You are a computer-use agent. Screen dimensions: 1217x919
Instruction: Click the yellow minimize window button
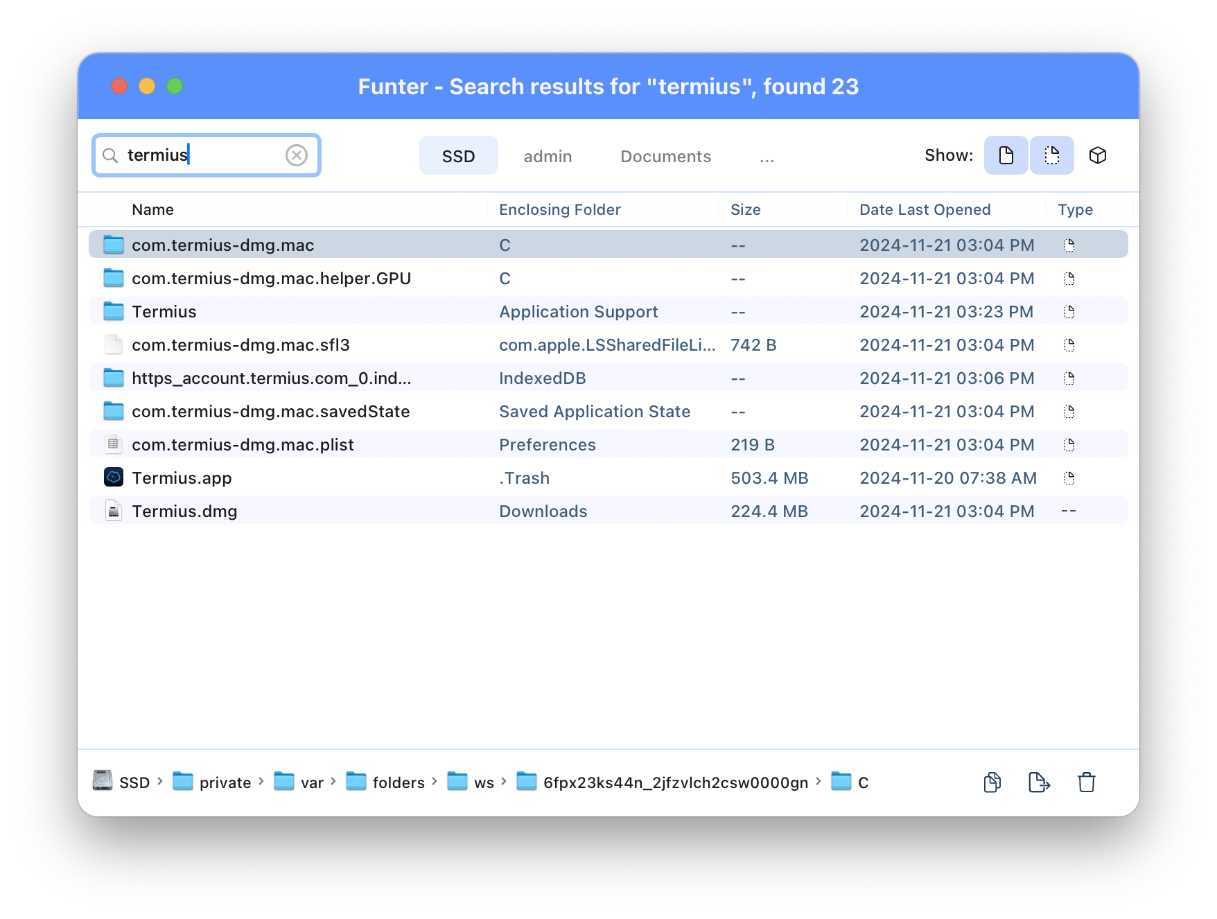(147, 86)
